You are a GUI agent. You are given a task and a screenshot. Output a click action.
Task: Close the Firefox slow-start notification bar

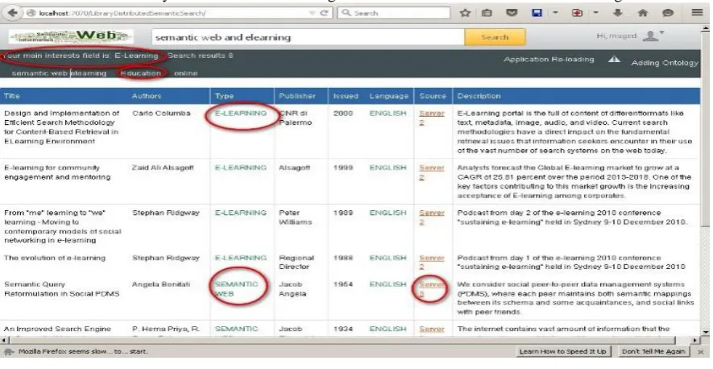pos(701,352)
